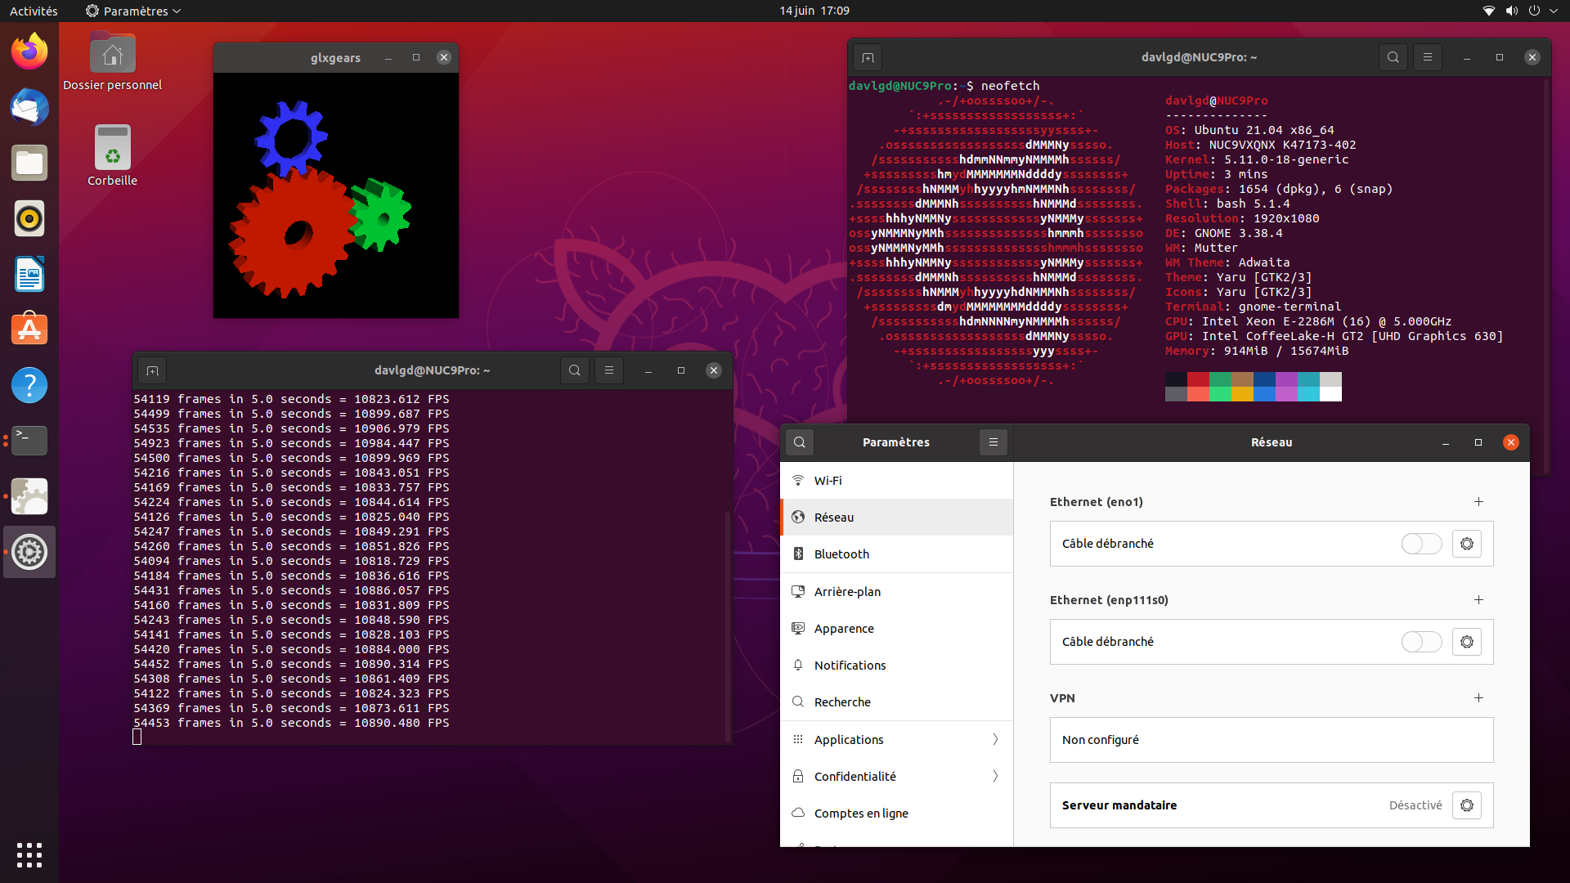
Task: Switch to Terminal via dock icon
Action: 29,441
